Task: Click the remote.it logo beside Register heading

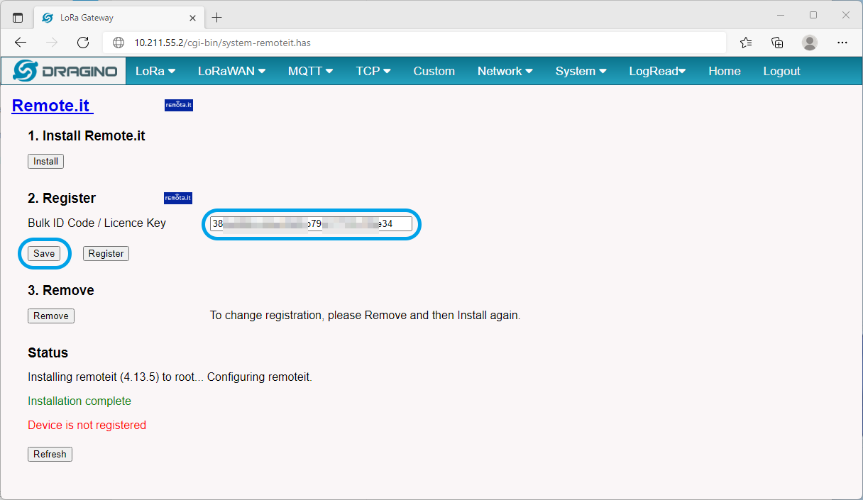Action: 178,198
